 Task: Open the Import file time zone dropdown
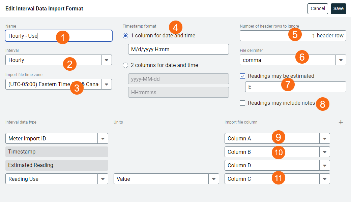coord(107,85)
